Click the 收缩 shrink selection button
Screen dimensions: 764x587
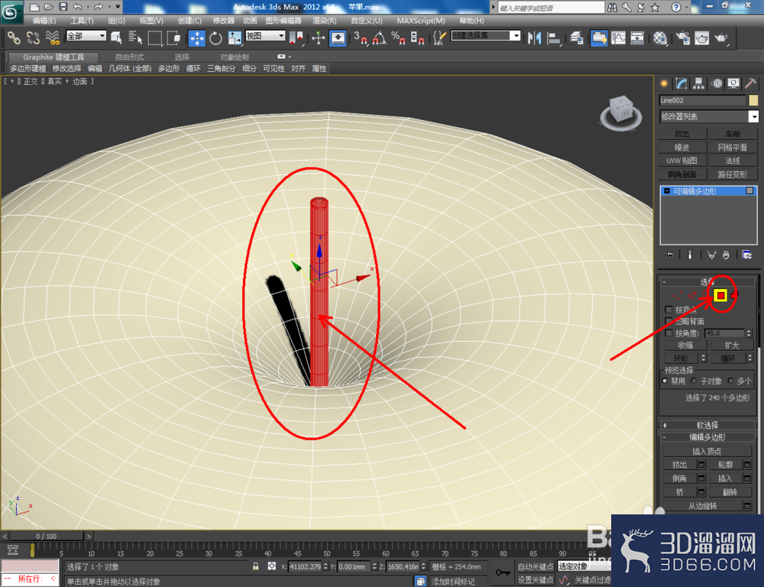point(685,345)
